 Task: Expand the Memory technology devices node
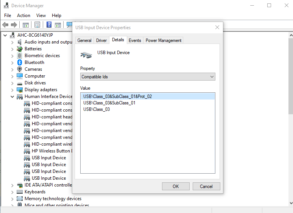pos(12,199)
